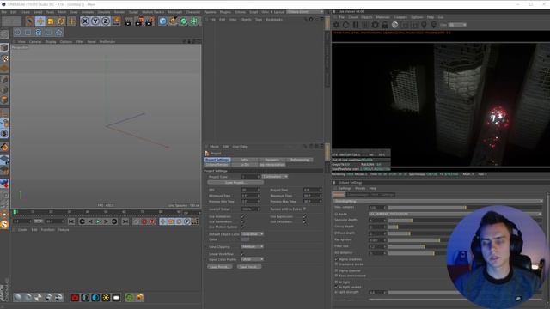Click the red record keyframe button
Screen dimensions: 550x309
click(144, 221)
